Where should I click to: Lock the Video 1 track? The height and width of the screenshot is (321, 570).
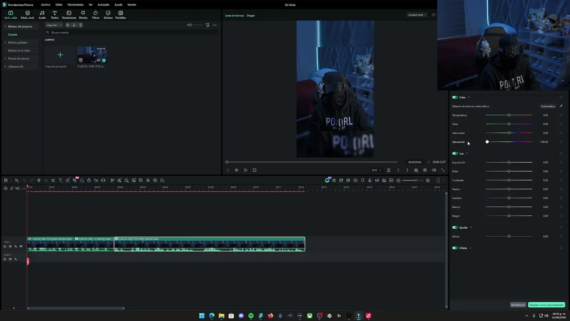point(5,246)
